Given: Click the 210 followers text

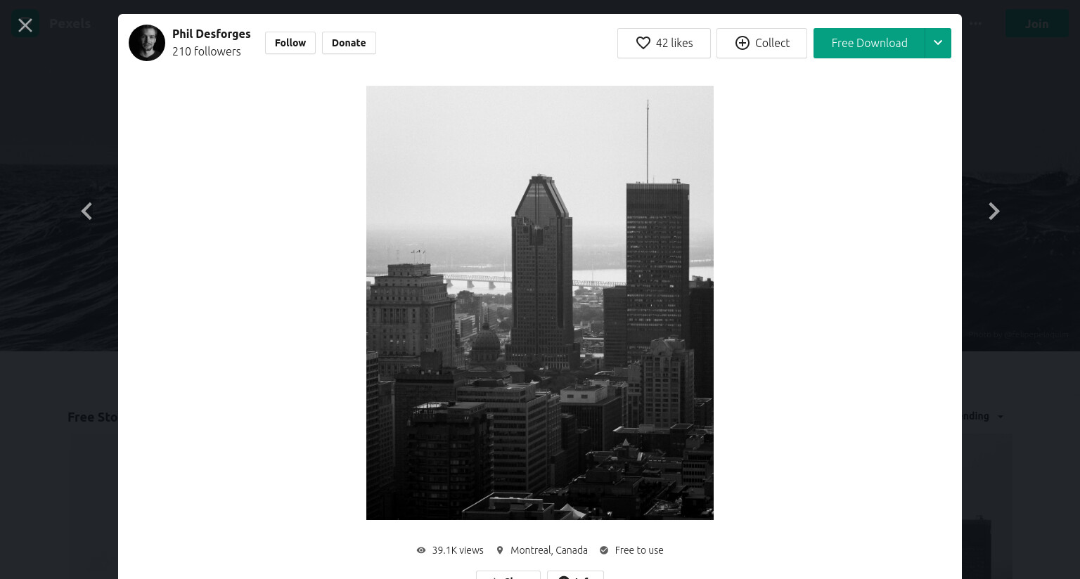Looking at the screenshot, I should (207, 51).
